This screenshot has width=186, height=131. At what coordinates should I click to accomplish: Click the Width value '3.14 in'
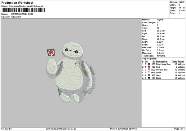[x=181, y=11]
